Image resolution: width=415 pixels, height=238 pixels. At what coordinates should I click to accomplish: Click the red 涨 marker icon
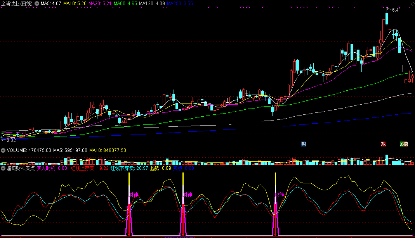coord(383,144)
